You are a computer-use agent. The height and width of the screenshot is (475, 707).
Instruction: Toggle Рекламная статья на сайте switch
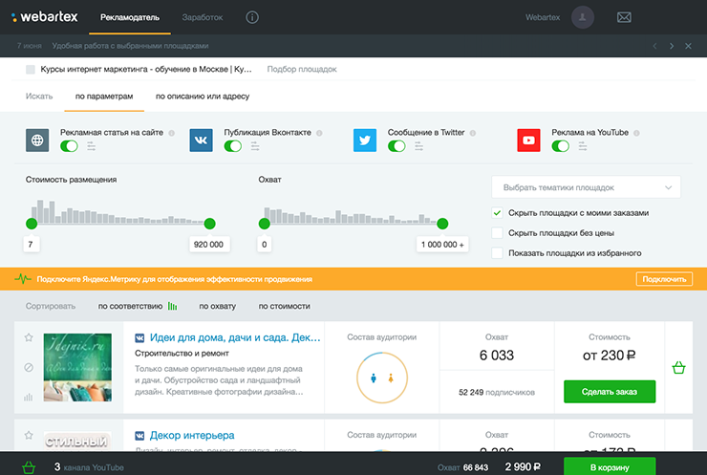[69, 146]
